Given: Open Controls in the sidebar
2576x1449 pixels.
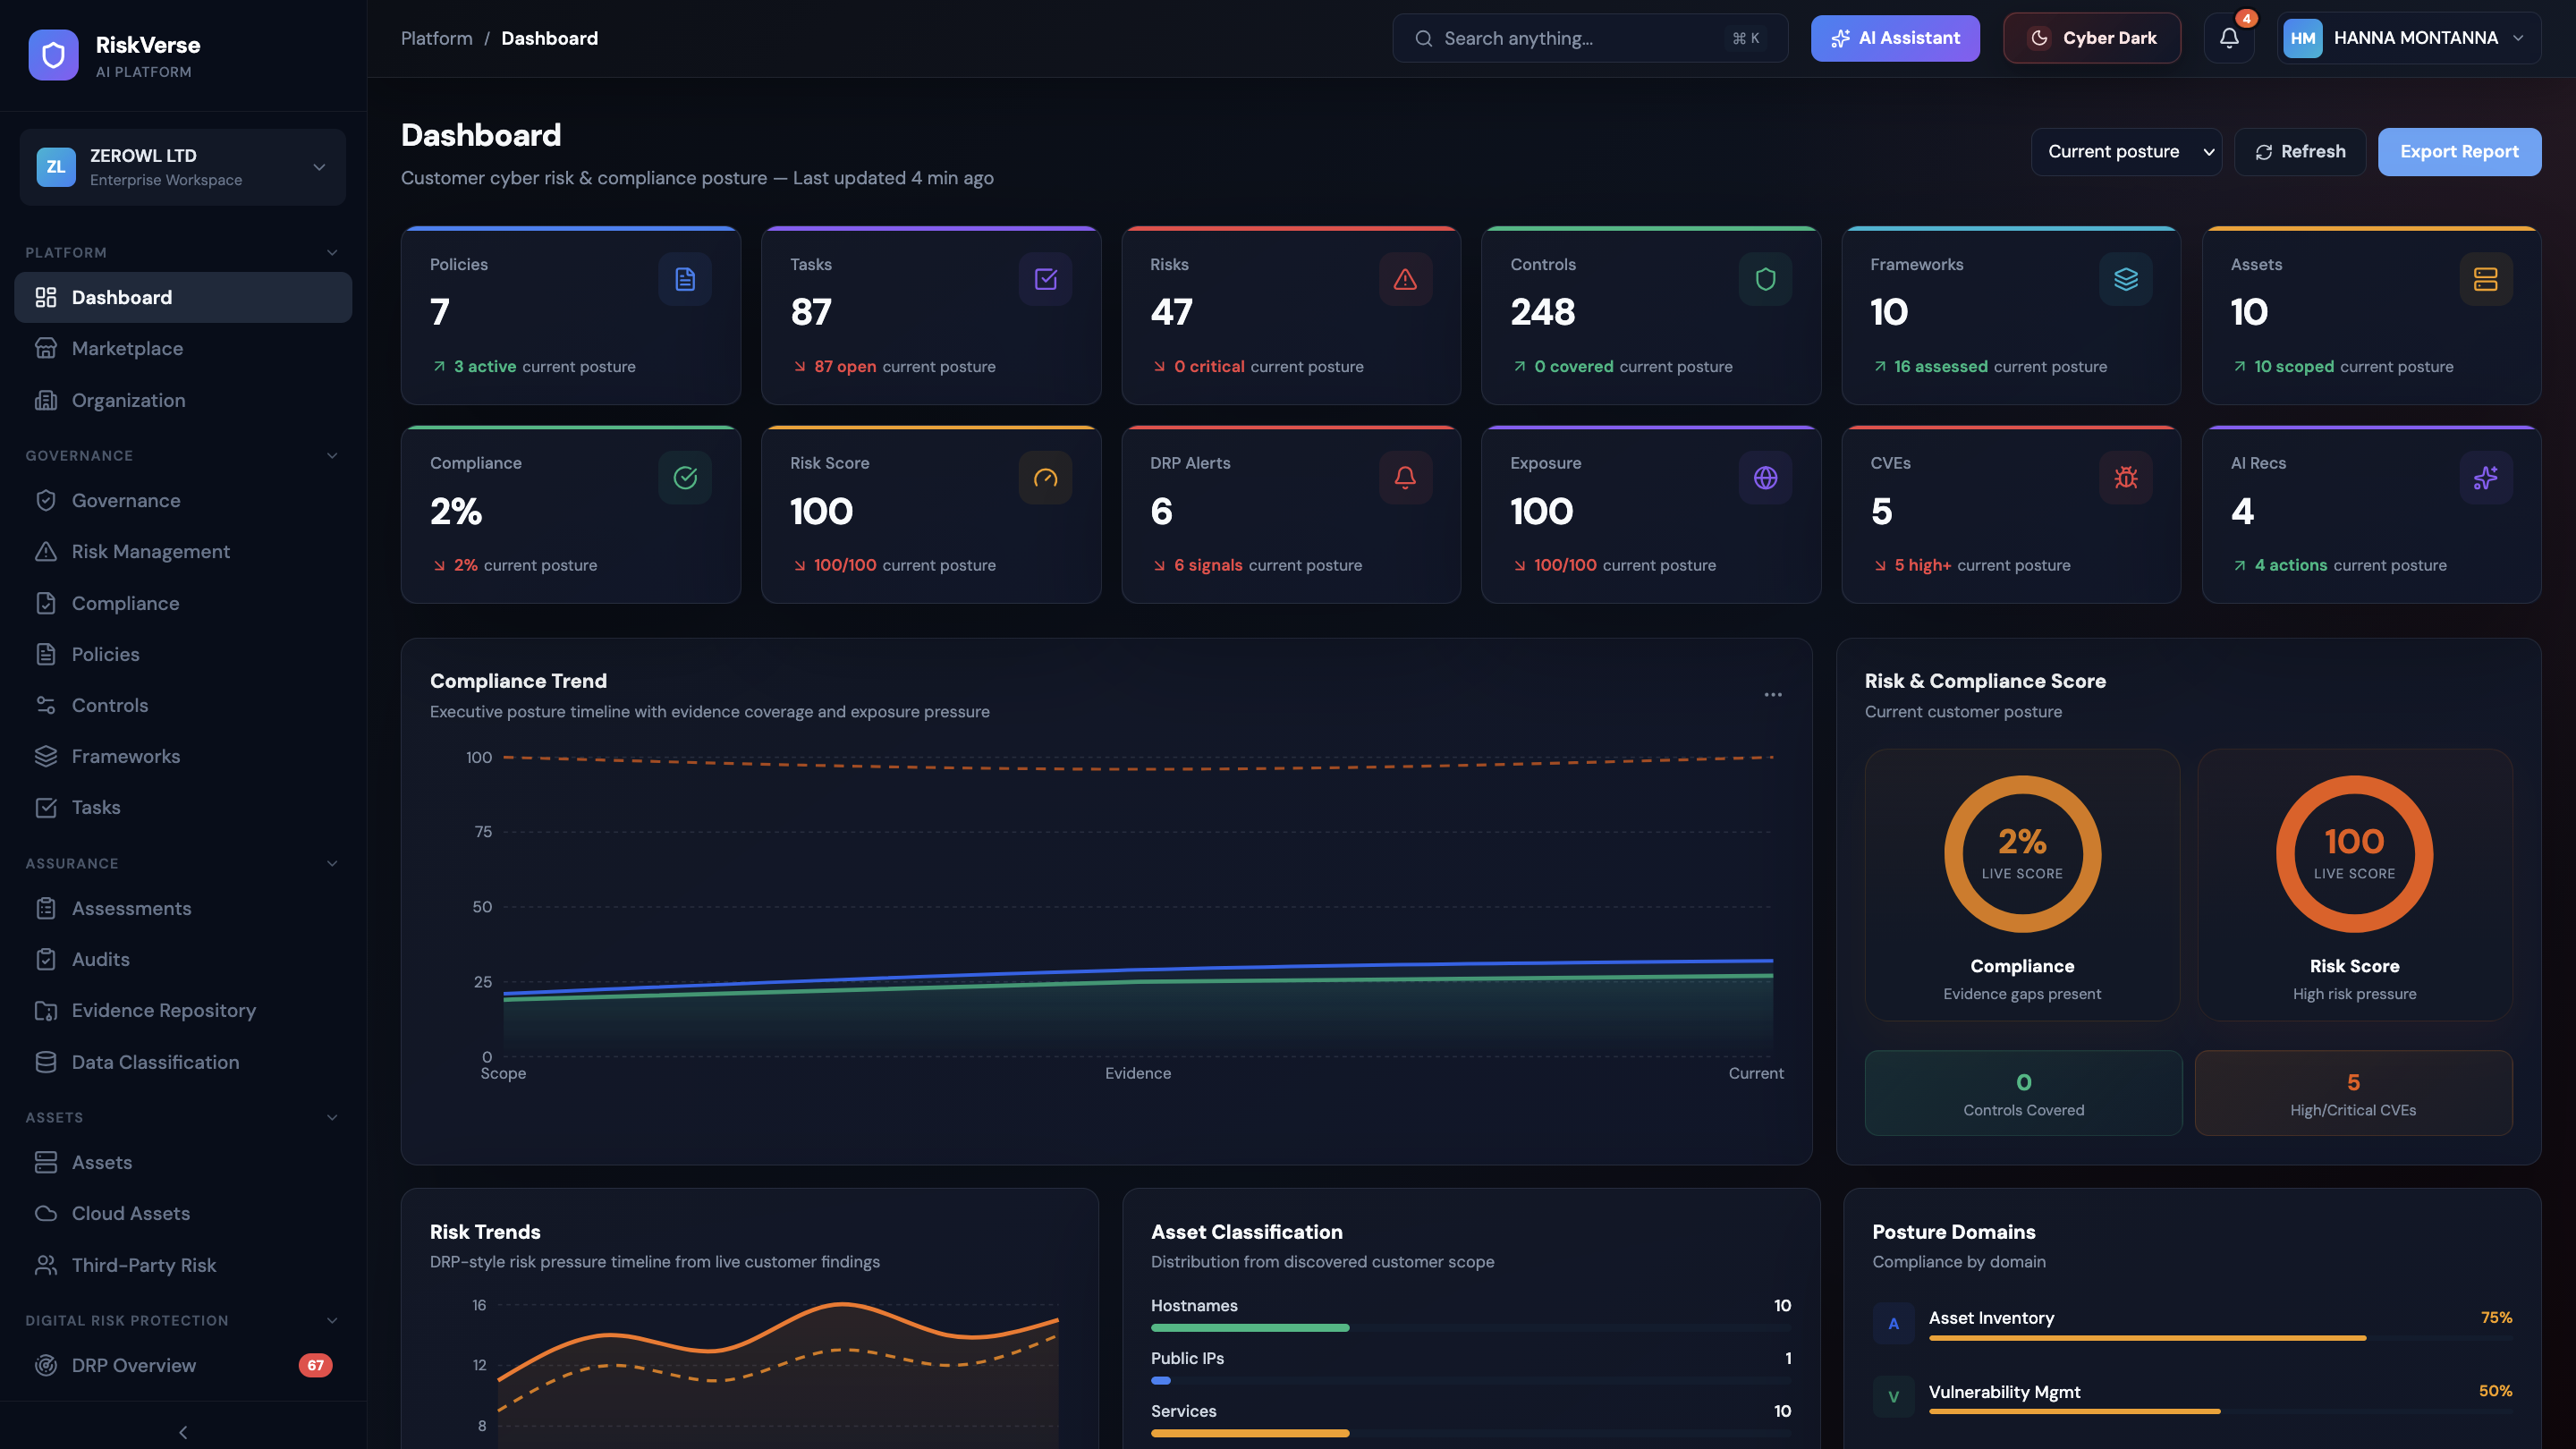Looking at the screenshot, I should (x=183, y=705).
